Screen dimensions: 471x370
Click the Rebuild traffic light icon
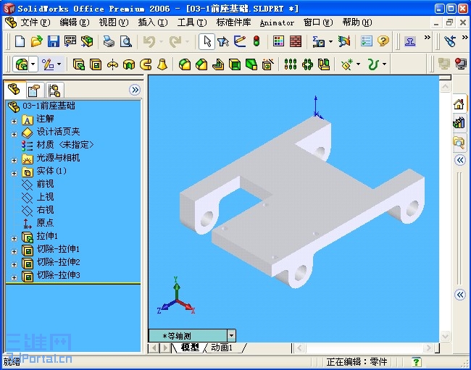[257, 41]
